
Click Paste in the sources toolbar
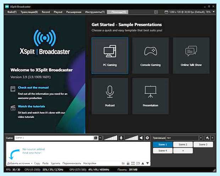click(45, 163)
